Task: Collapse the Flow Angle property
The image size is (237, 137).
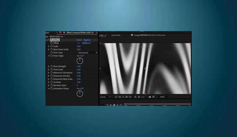Action: click(x=49, y=56)
